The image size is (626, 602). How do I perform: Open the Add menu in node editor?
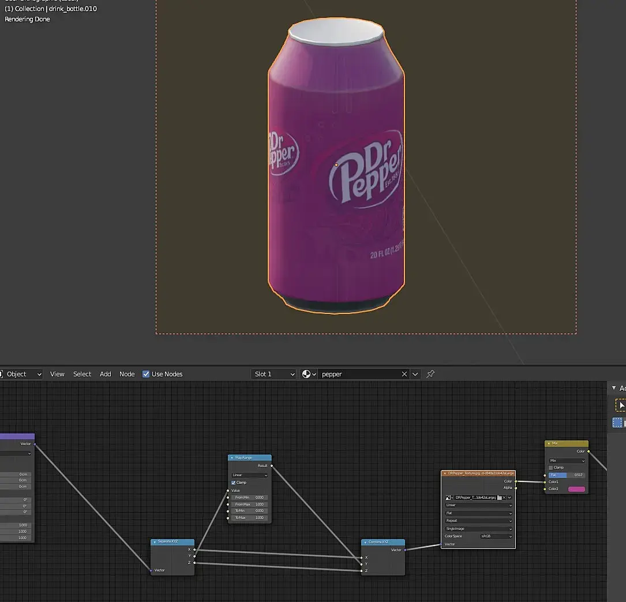click(x=105, y=374)
